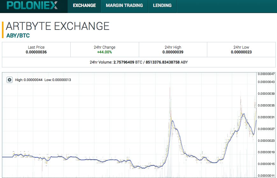Click the Last Price label
The image size is (277, 178).
click(x=36, y=47)
